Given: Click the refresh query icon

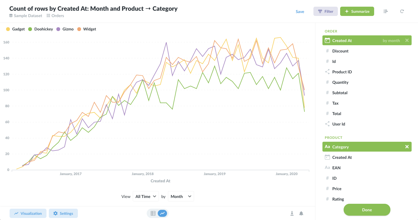Looking at the screenshot, I should [402, 11].
